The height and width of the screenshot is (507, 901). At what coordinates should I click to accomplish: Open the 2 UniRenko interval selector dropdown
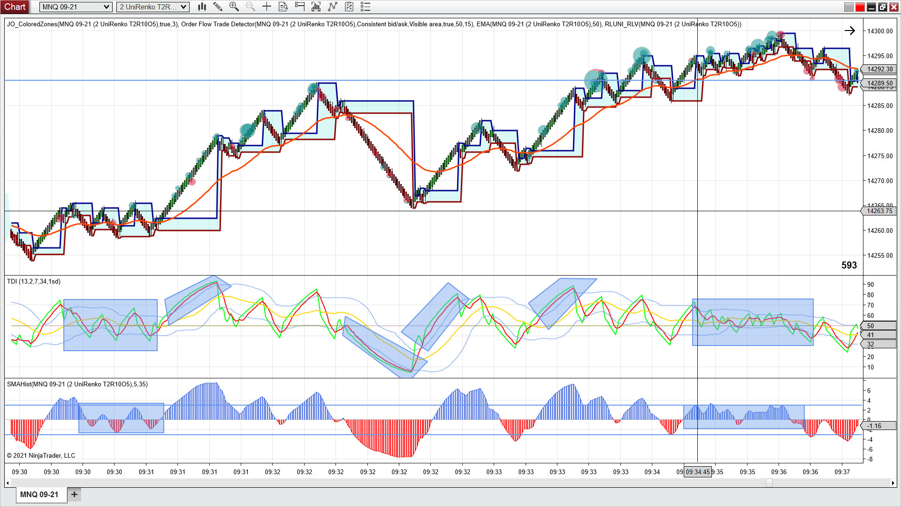(153, 7)
